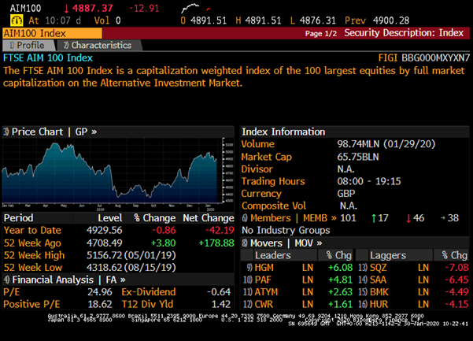Click Market Cap value 65.75BLN
The image size is (473, 341).
[x=358, y=157]
